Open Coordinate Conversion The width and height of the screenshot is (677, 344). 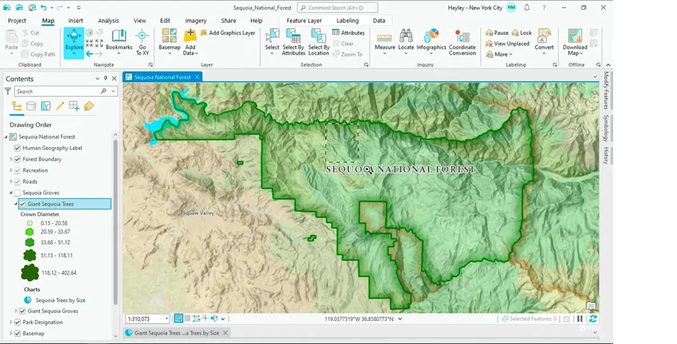(x=463, y=42)
